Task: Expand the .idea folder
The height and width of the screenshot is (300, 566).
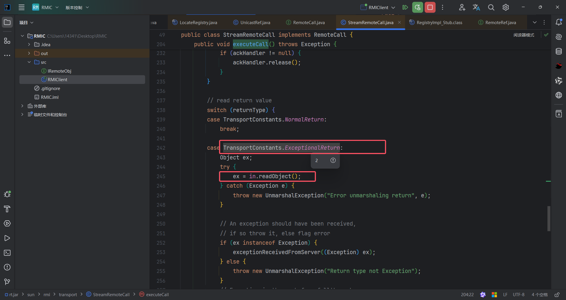Action: (x=29, y=44)
